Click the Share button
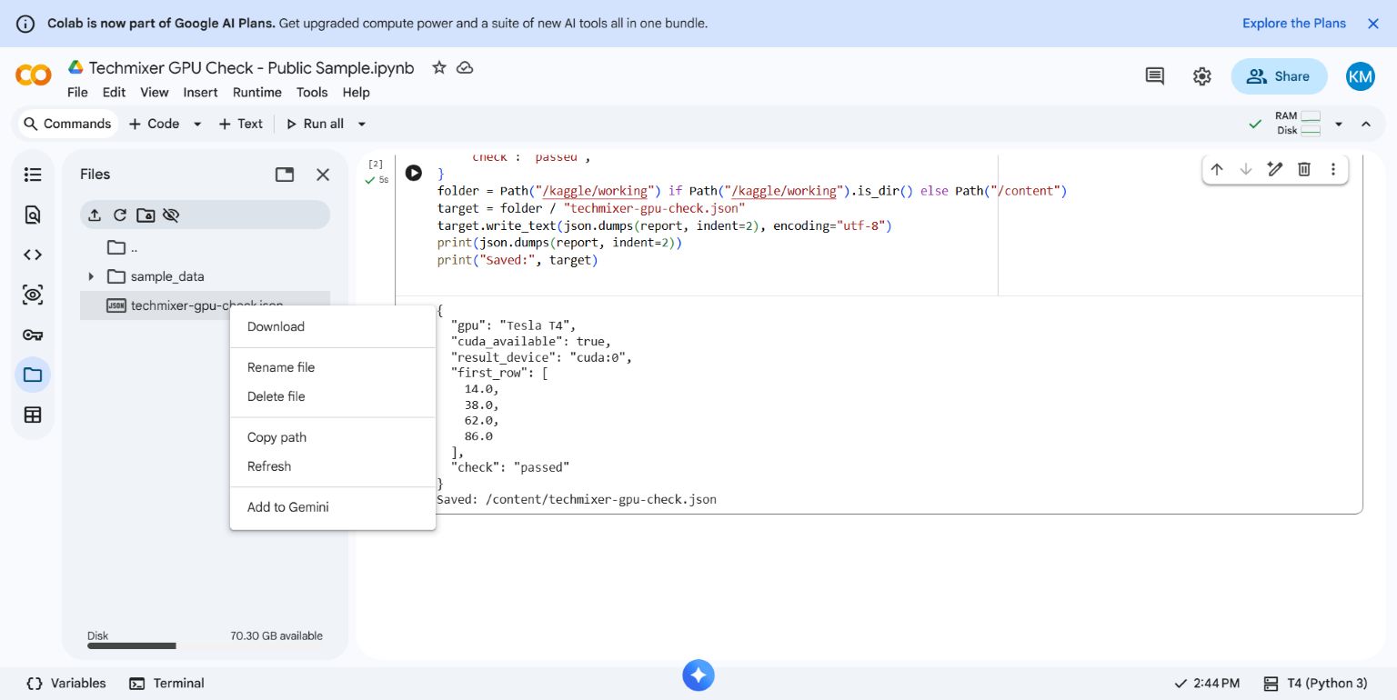 pos(1279,76)
